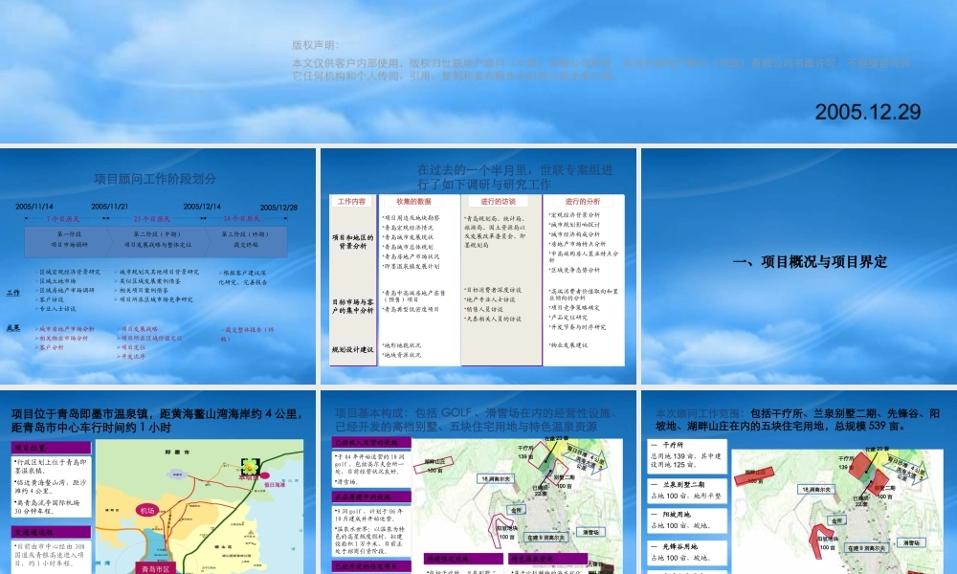
Task: Click the purple 机场 marker on map
Action: 146,511
